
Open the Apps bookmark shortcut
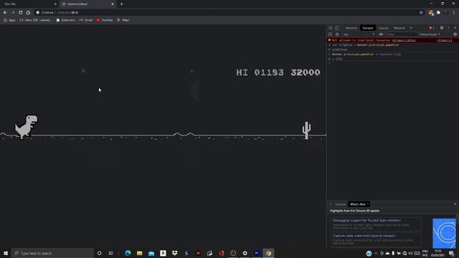[9, 20]
